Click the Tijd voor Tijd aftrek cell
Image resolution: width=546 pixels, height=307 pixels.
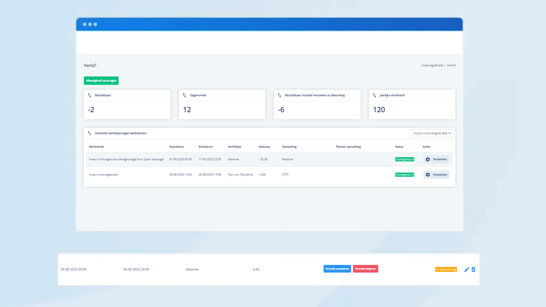[240, 175]
